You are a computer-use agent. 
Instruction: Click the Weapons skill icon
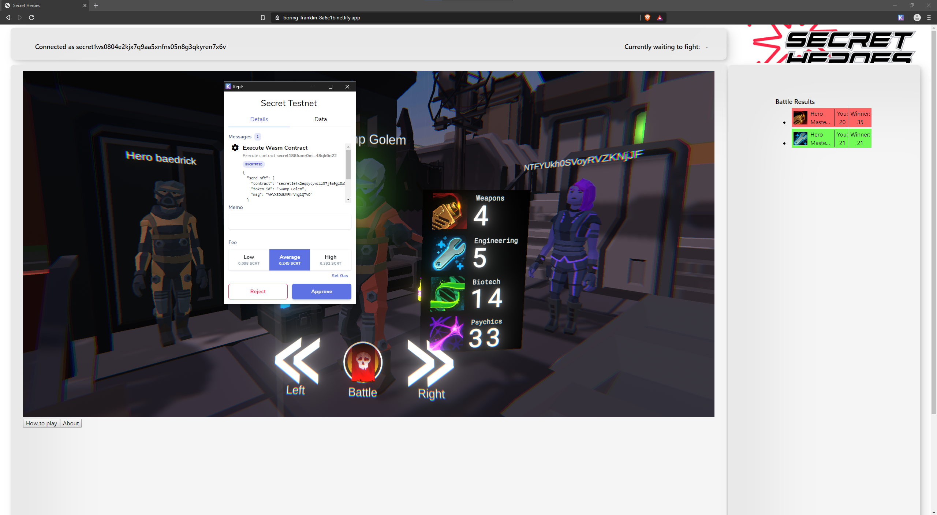[x=449, y=211]
